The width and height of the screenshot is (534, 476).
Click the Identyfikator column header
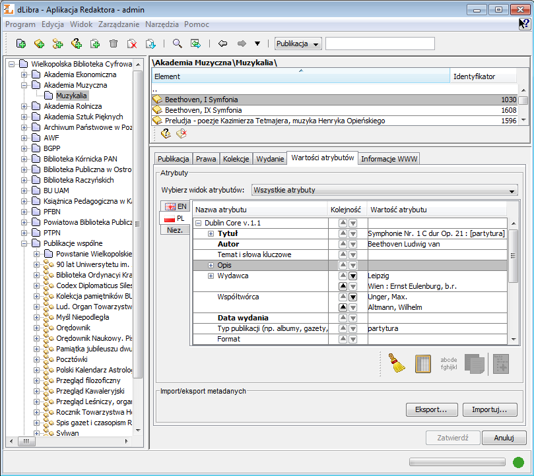tap(483, 76)
